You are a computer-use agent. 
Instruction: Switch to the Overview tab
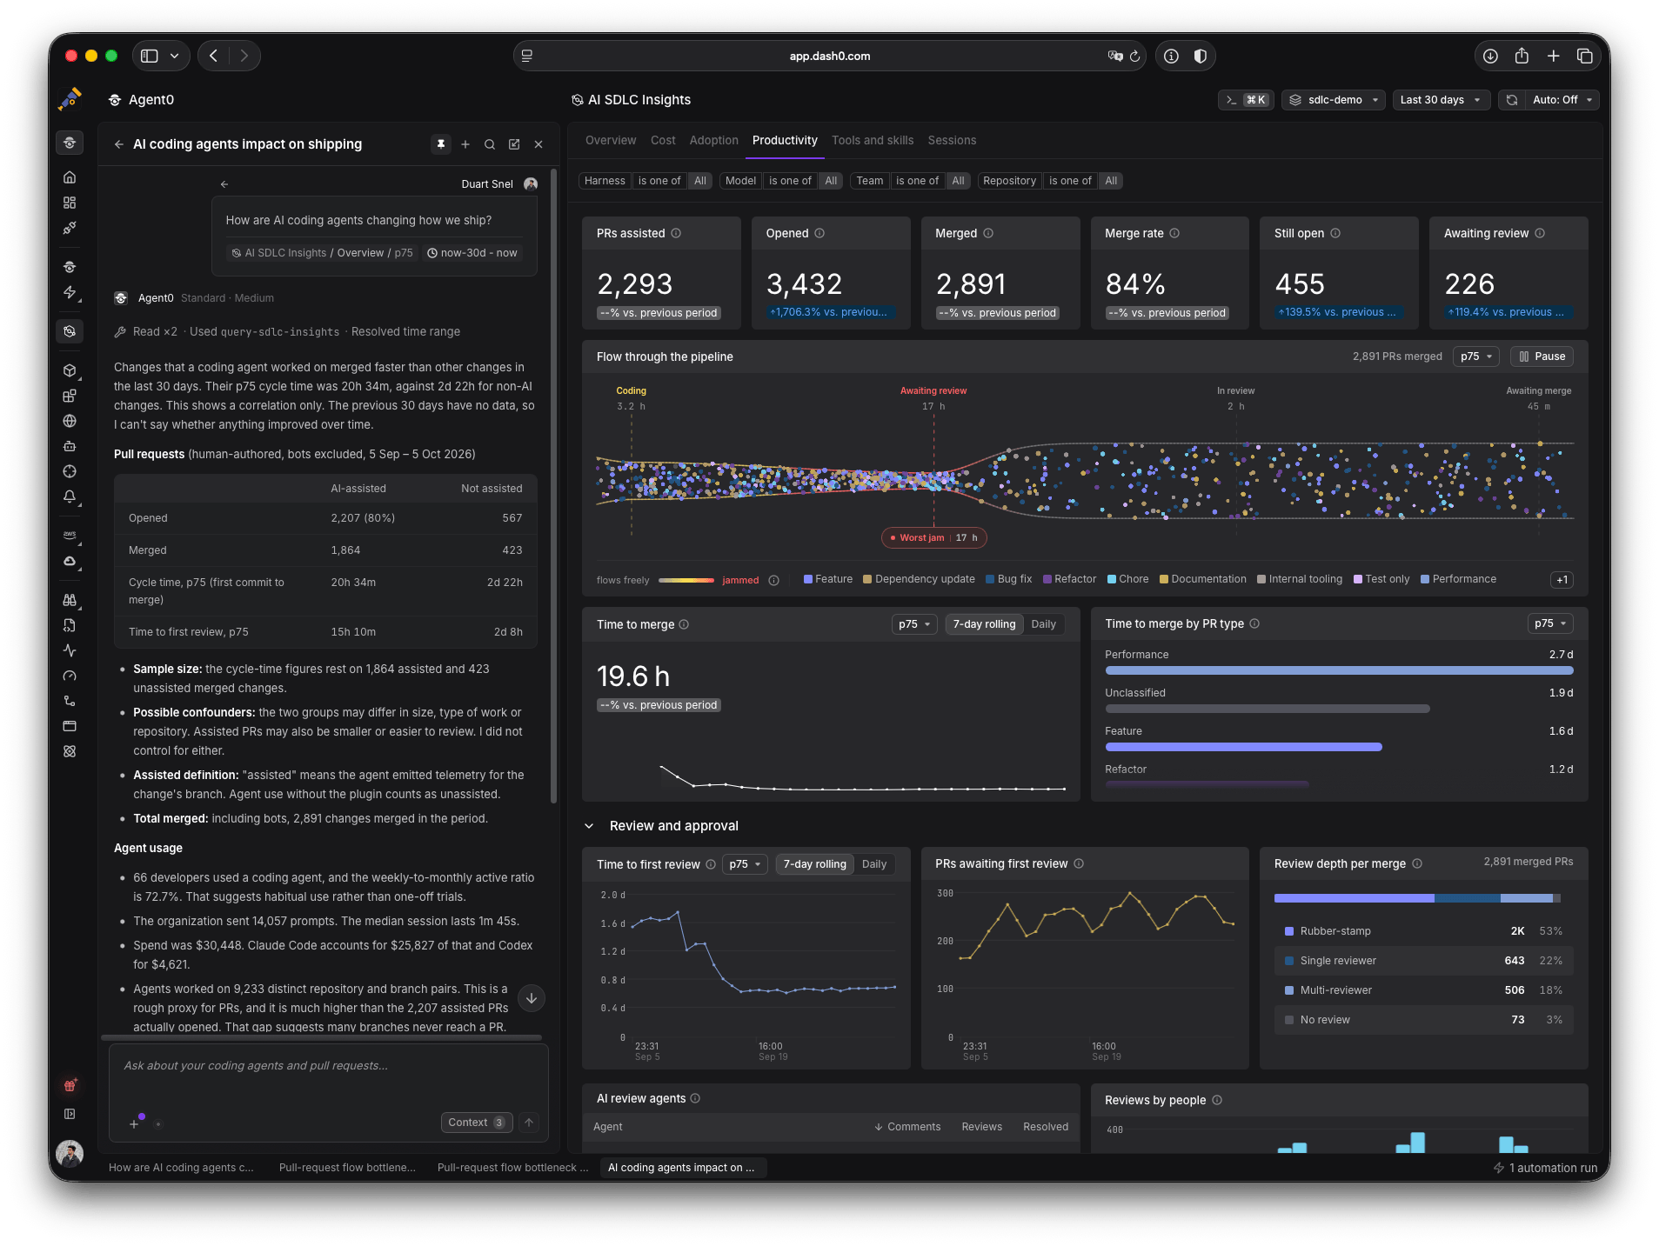point(611,140)
